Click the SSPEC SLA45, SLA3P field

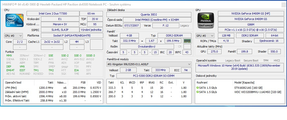60,30
